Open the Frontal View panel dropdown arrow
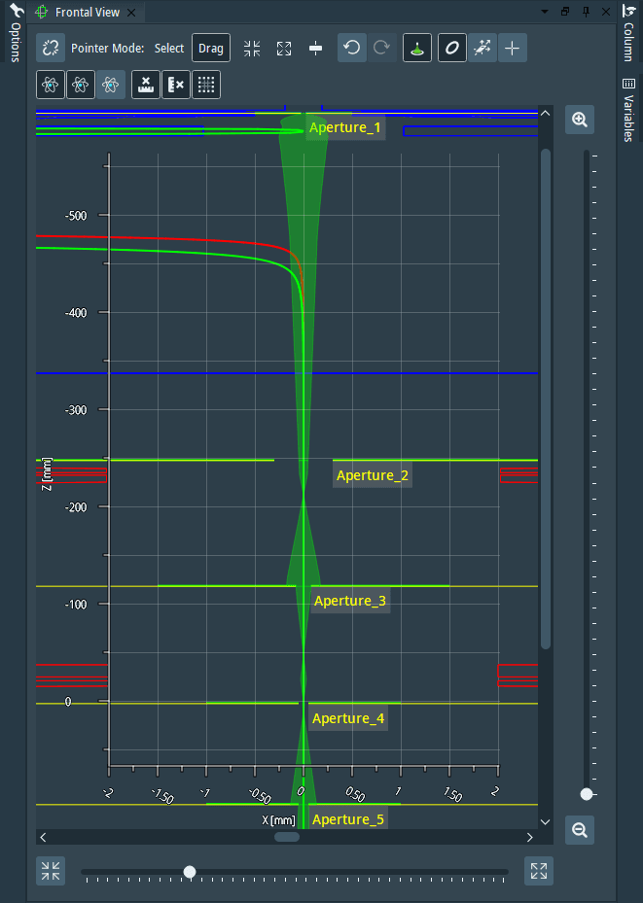The width and height of the screenshot is (643, 903). coord(544,12)
